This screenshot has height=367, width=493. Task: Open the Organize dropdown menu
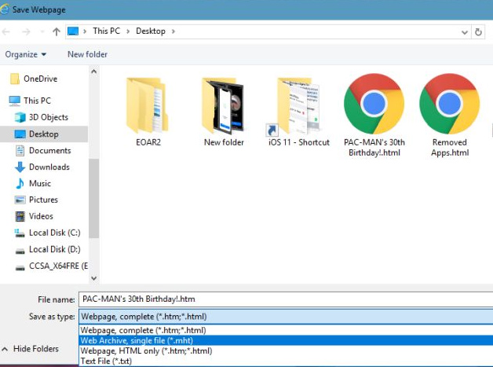25,54
